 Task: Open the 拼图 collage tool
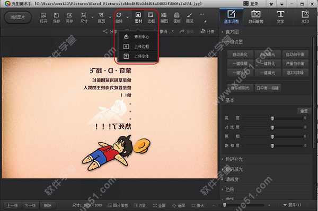point(164,17)
